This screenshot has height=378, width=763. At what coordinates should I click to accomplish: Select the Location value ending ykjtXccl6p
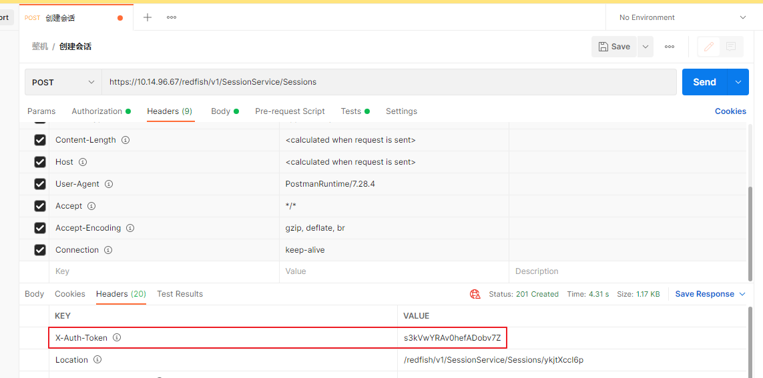pos(493,360)
